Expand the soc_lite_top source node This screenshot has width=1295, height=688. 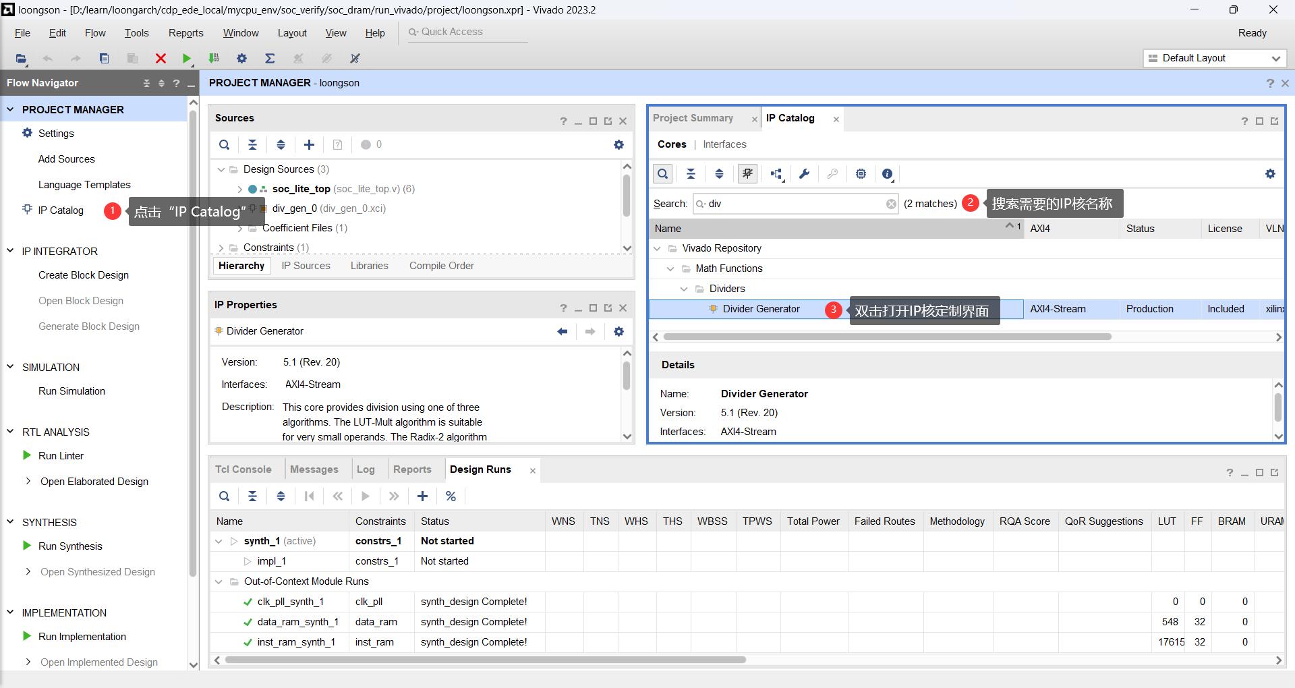click(239, 189)
